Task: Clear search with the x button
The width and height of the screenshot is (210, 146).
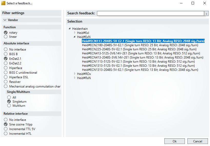Action: [x=206, y=13]
